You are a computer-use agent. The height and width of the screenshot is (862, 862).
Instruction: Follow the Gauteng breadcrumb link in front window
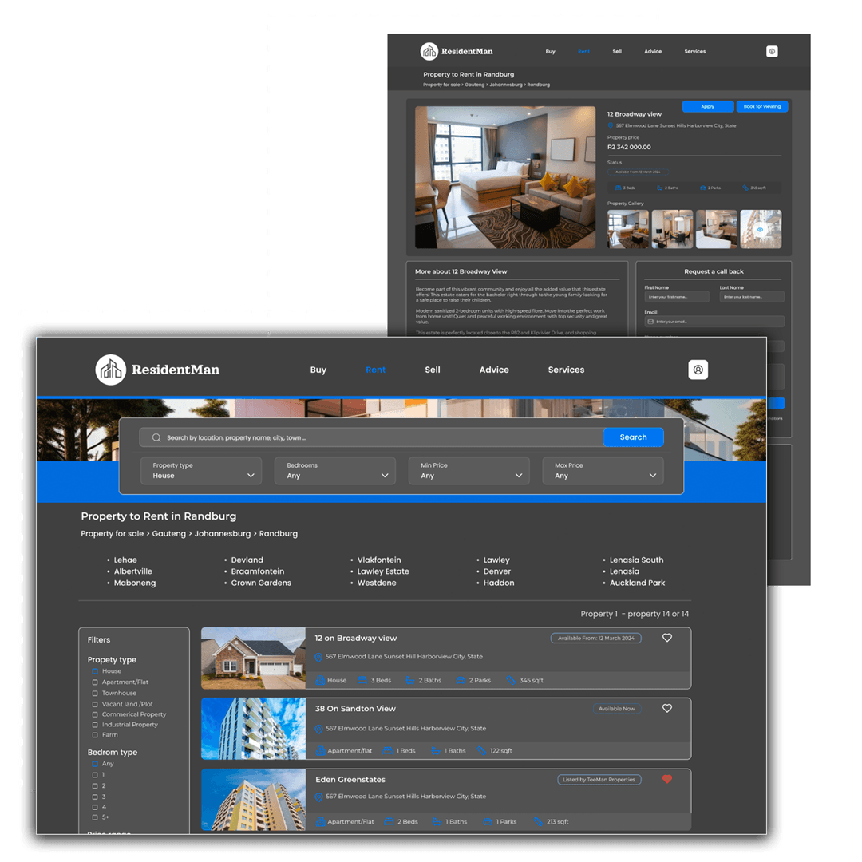(x=168, y=534)
